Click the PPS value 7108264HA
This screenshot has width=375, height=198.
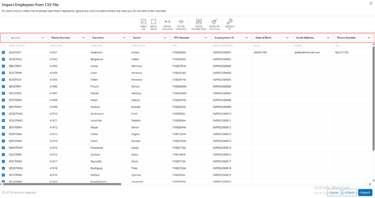click(179, 128)
